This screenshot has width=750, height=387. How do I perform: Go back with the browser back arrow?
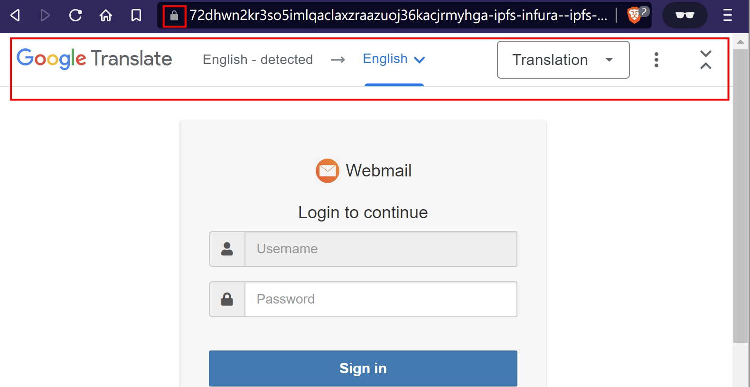pyautogui.click(x=15, y=16)
